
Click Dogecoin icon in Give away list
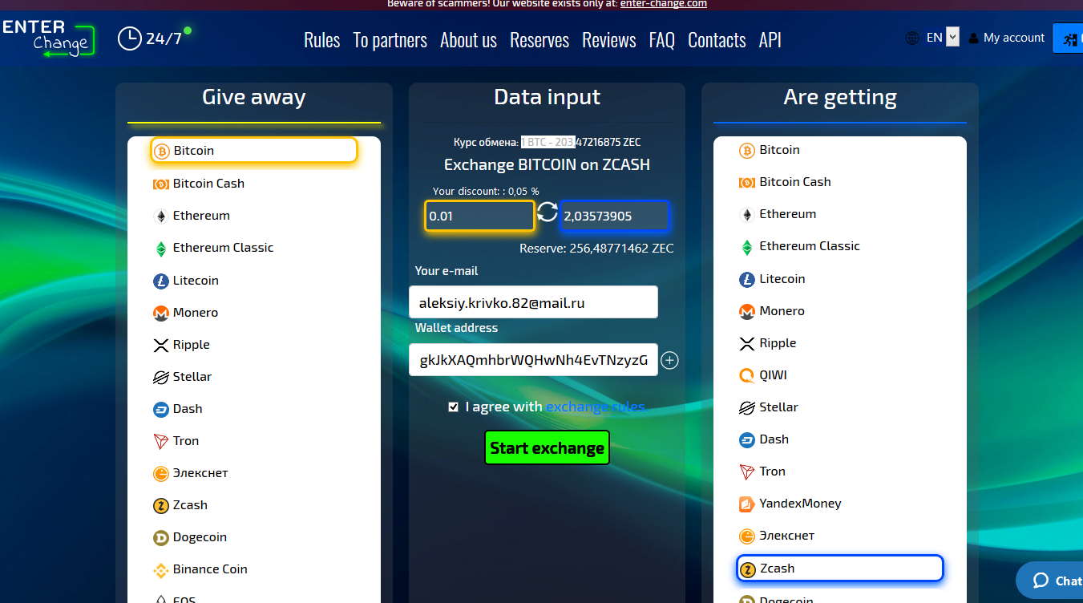[161, 537]
